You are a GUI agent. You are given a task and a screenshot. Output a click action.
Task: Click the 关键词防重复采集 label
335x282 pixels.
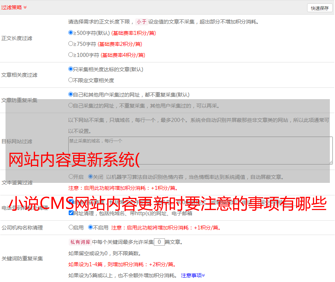click(x=22, y=258)
